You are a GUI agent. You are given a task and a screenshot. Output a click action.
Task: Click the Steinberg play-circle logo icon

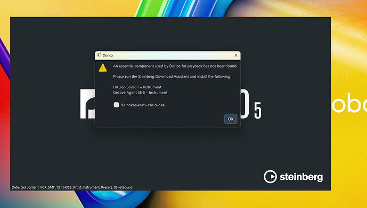pyautogui.click(x=270, y=177)
